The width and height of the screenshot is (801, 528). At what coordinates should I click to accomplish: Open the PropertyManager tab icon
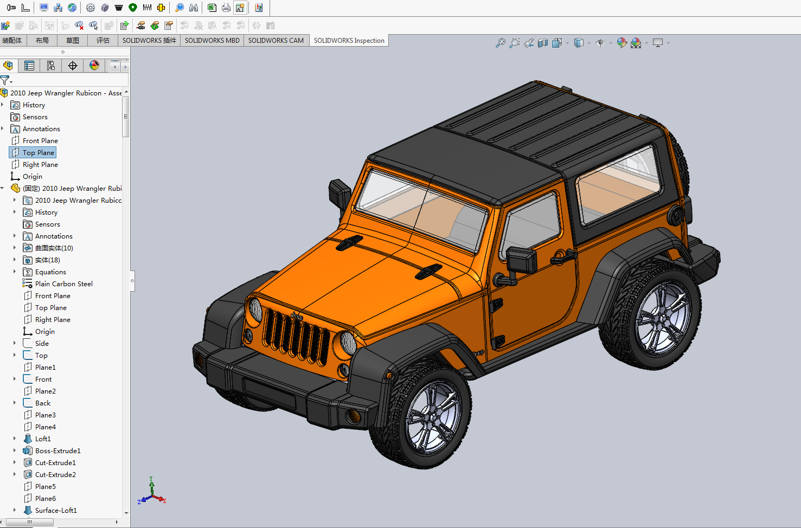29,66
